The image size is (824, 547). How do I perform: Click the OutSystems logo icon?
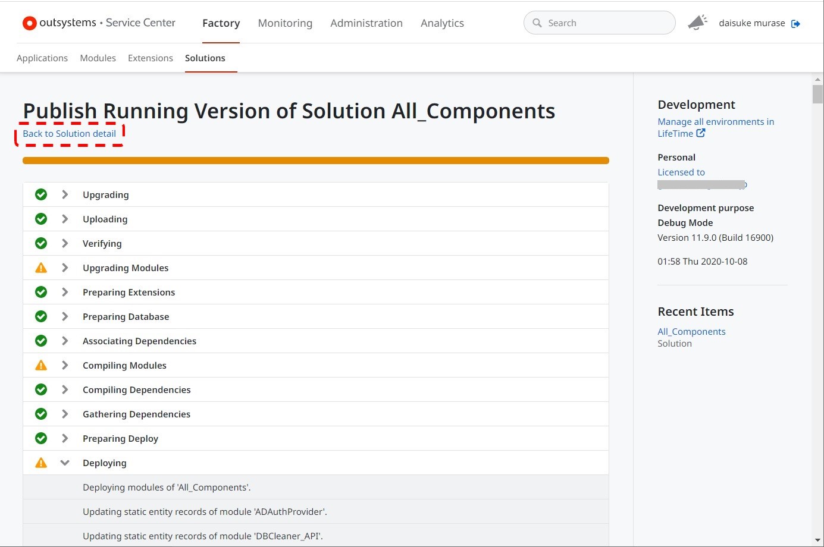29,23
